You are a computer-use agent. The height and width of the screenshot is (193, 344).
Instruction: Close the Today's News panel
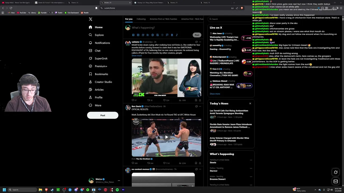[250, 103]
